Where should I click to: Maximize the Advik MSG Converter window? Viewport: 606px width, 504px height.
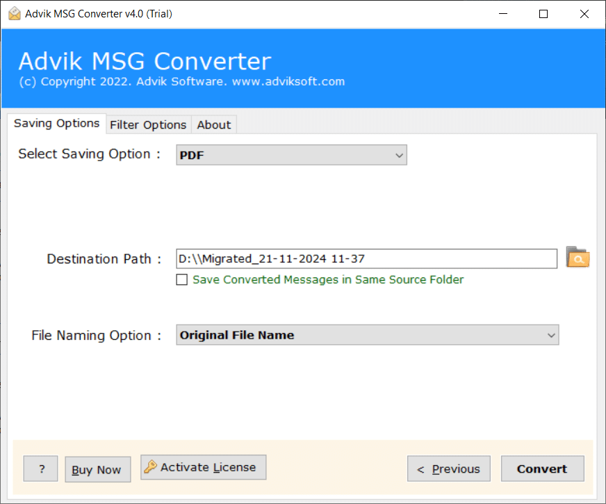(x=543, y=14)
